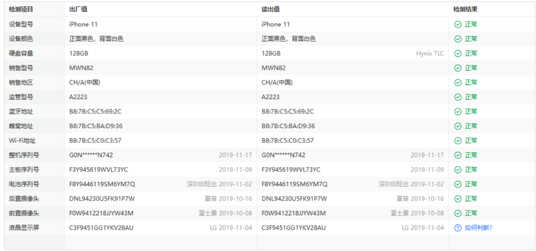Select the 蓝牙地址 row label
The height and width of the screenshot is (251, 536).
21,111
